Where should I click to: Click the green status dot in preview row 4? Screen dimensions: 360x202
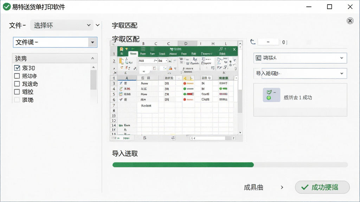tap(185, 89)
